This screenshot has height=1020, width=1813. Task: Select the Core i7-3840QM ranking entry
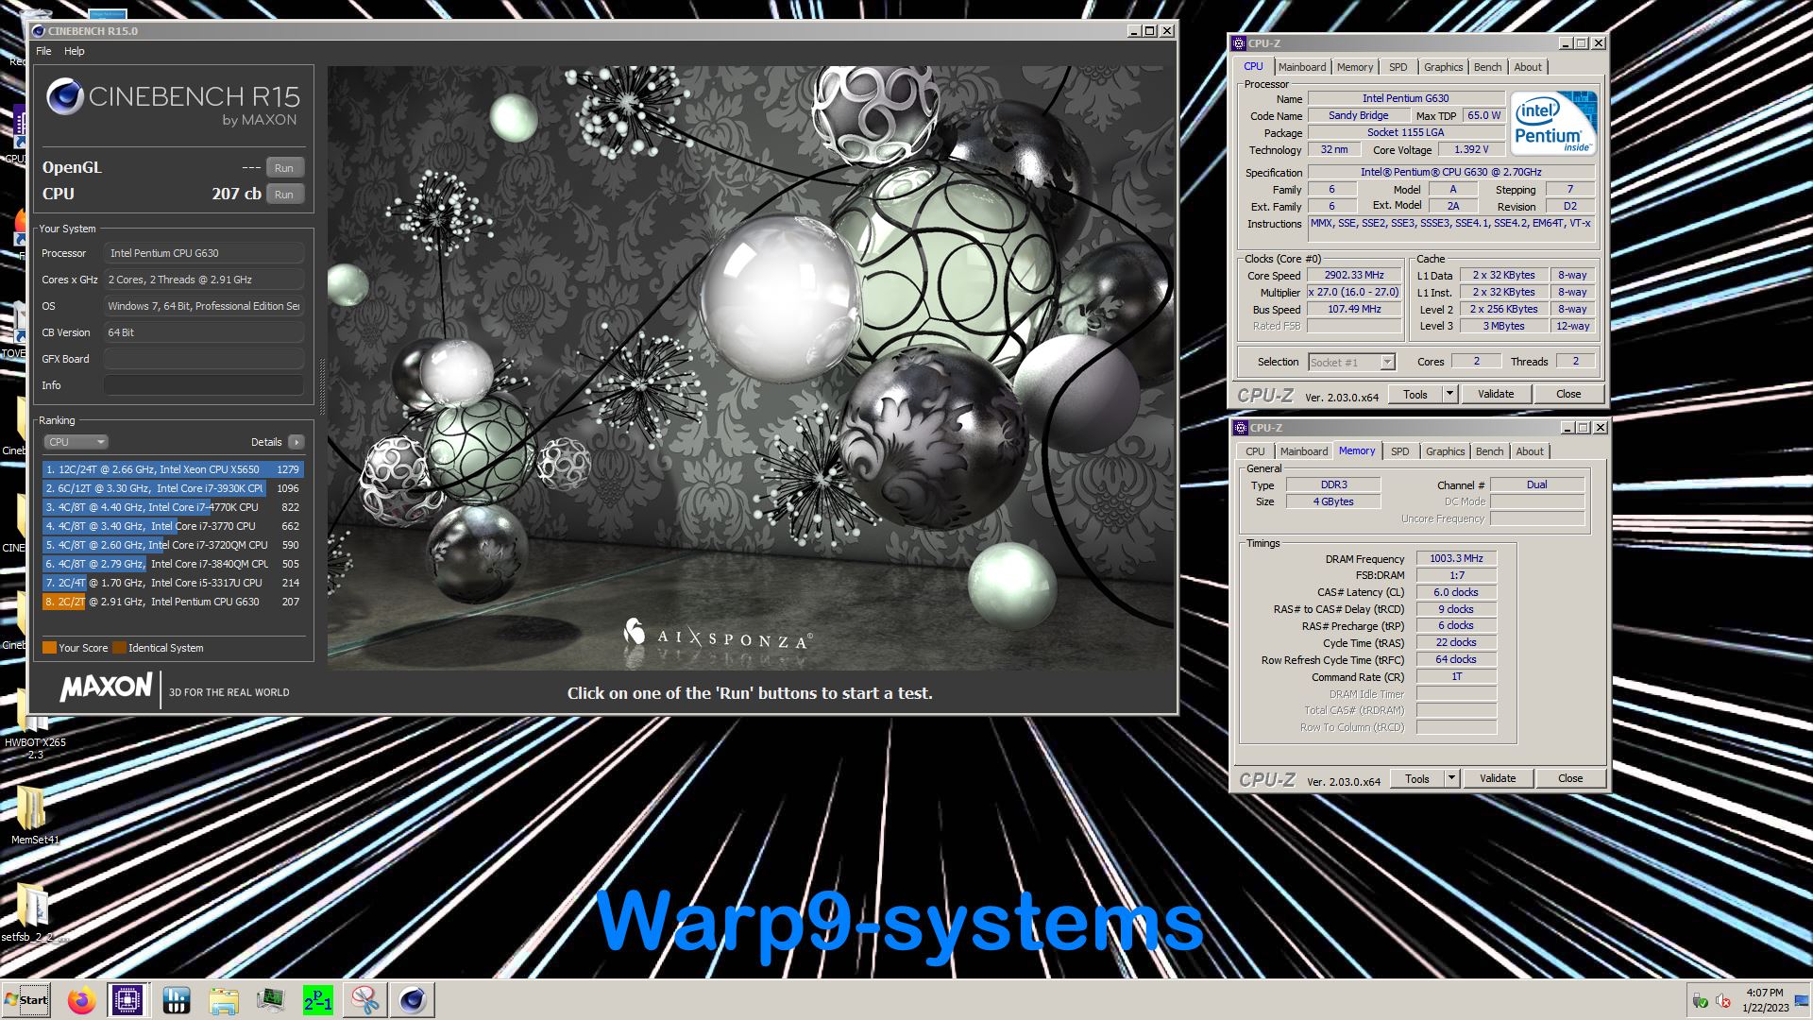pos(173,564)
